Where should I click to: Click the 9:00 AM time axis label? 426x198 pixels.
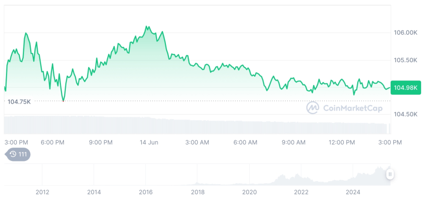[x=294, y=142]
